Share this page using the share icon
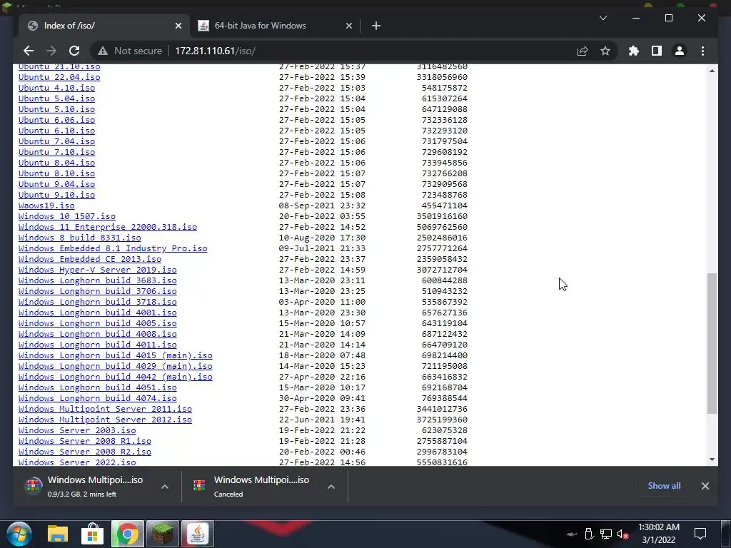The height and width of the screenshot is (548, 731). click(x=583, y=51)
